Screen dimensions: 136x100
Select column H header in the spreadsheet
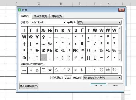click(61, 4)
